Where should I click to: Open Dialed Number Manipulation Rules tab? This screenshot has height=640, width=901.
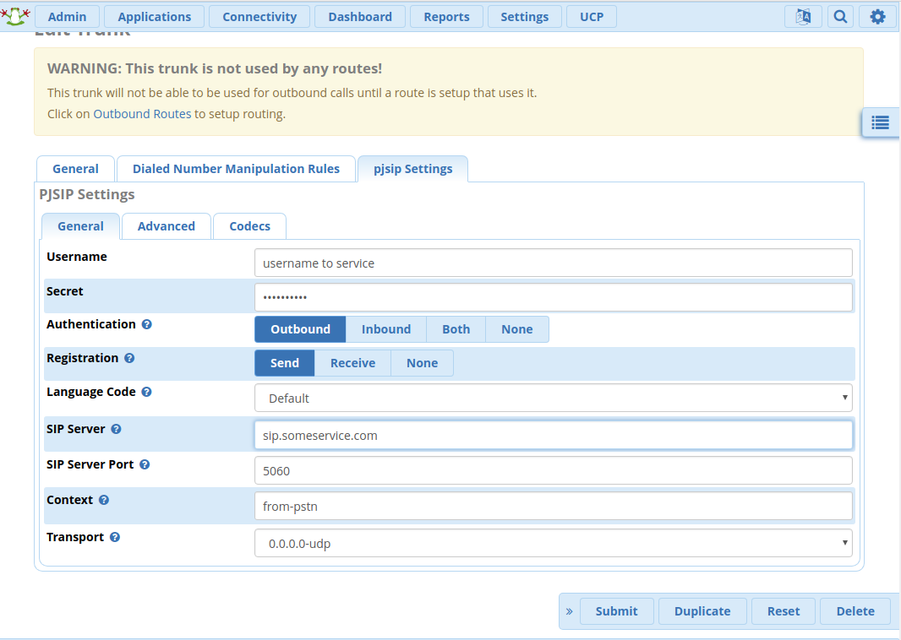pos(236,169)
